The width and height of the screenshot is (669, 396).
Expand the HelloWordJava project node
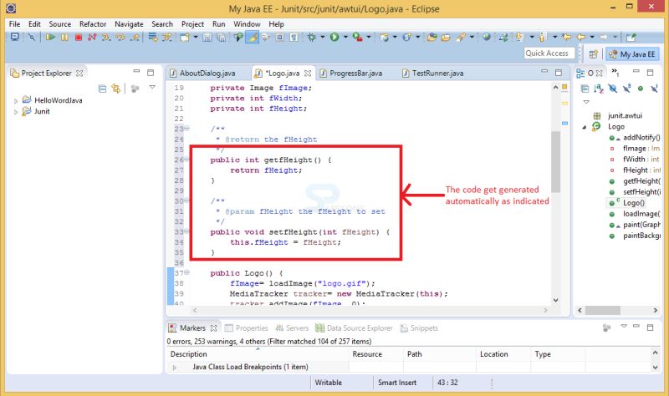(x=16, y=101)
